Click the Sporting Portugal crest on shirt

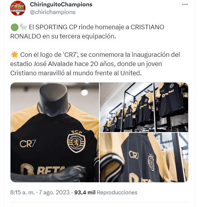pyautogui.click(x=76, y=141)
